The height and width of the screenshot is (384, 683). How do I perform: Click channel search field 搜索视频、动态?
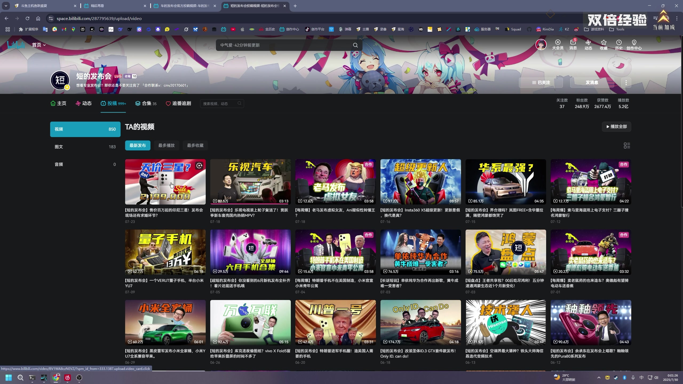click(222, 104)
